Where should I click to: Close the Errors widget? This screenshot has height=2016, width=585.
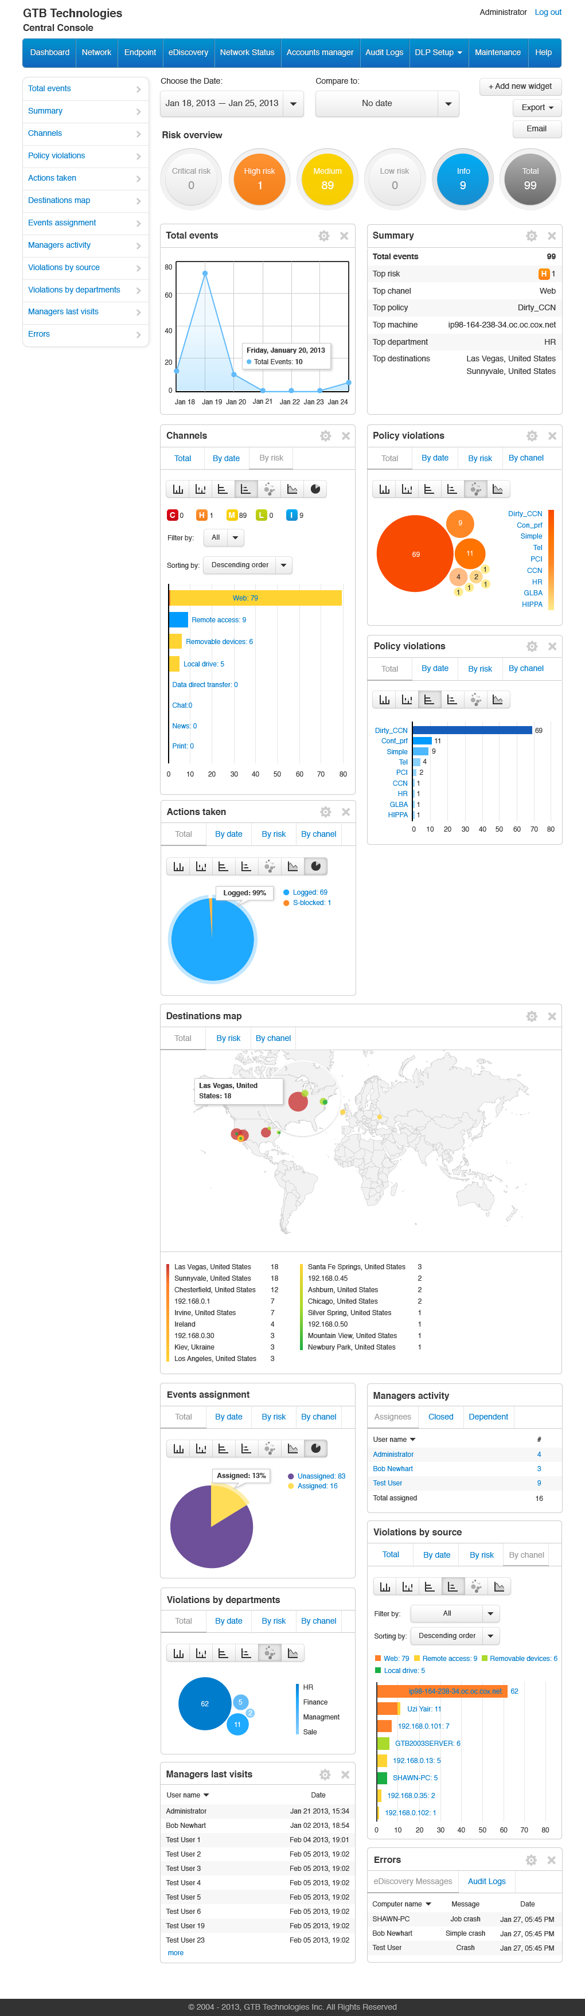click(x=551, y=1860)
